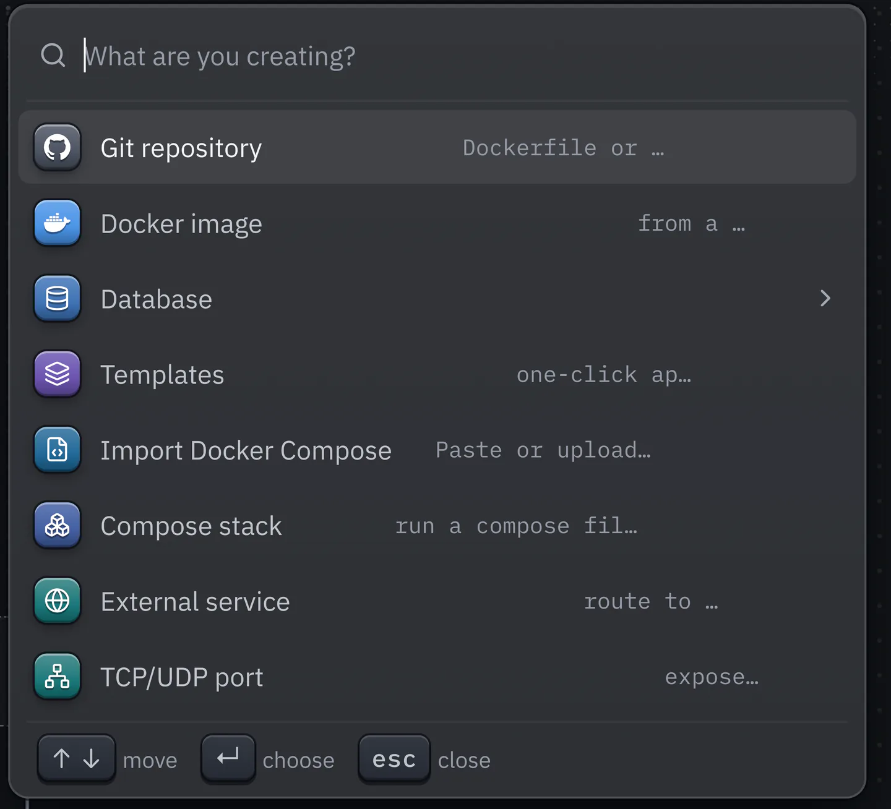Select the Git repository option

pos(437,147)
